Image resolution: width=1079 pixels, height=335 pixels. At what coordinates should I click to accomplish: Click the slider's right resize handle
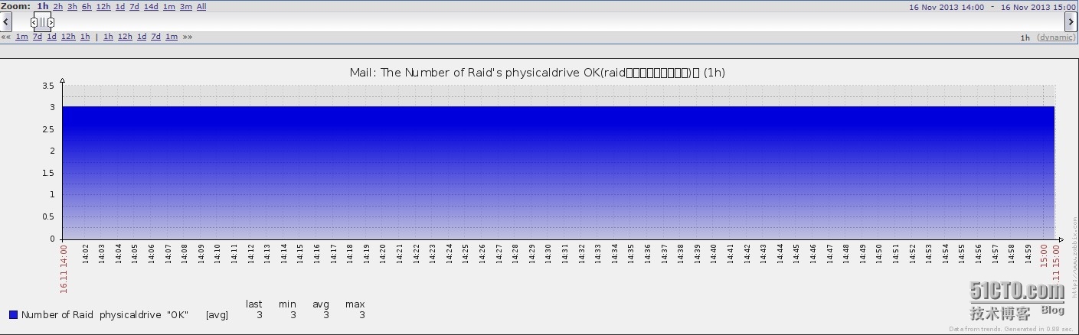click(x=51, y=22)
